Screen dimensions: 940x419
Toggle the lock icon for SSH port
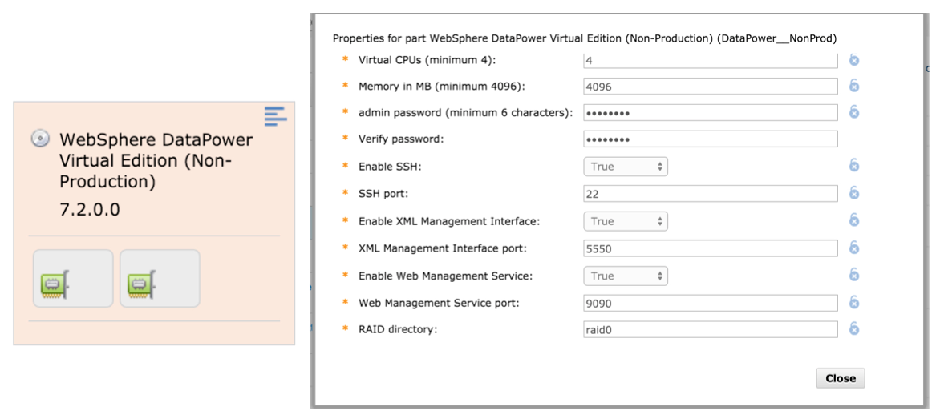[x=854, y=193]
